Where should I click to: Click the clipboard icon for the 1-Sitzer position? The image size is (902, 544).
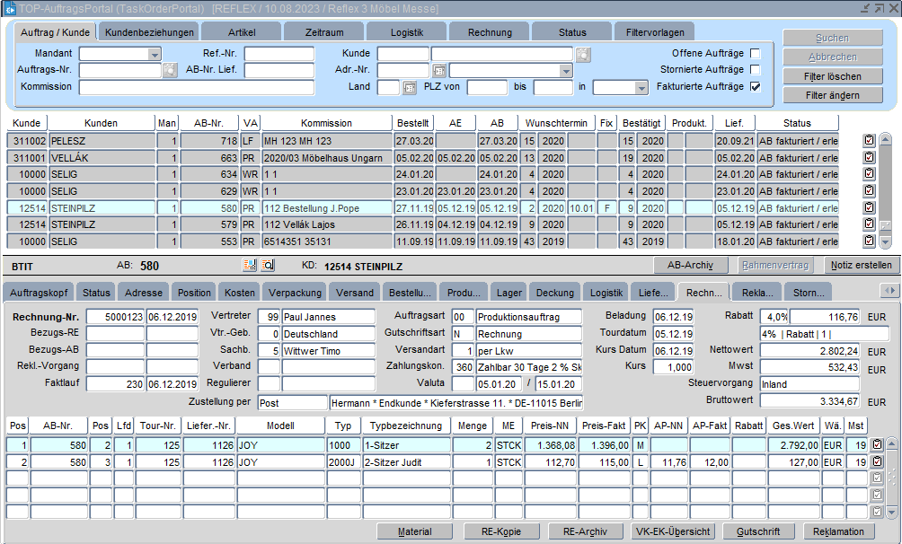[876, 443]
